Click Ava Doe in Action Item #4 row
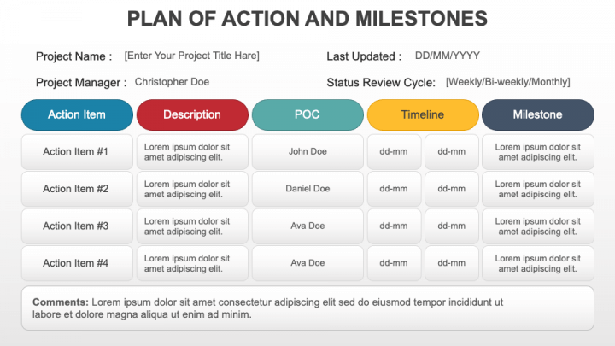 (307, 263)
